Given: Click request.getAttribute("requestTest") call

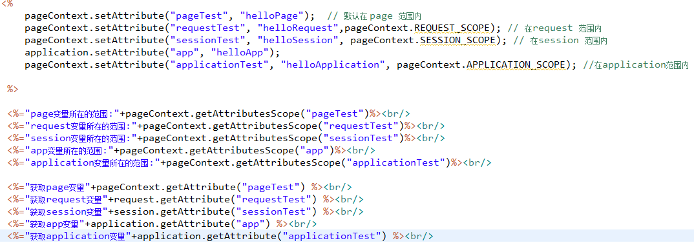Looking at the screenshot, I should point(216,199).
